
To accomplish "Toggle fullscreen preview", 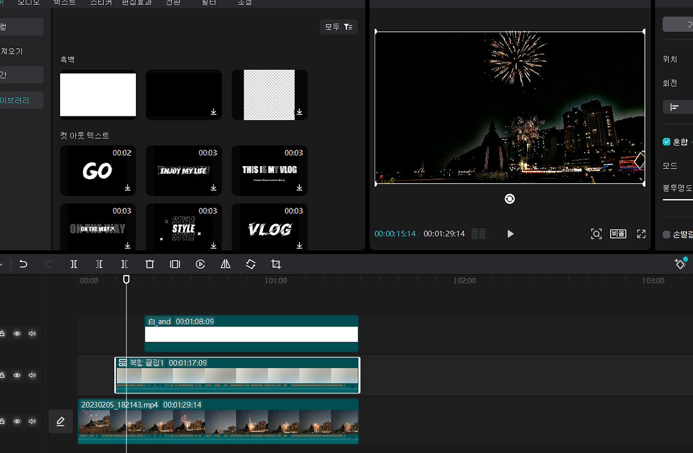I will [641, 234].
